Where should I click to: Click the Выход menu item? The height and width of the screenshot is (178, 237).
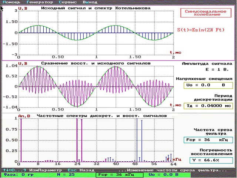[x=90, y=2]
